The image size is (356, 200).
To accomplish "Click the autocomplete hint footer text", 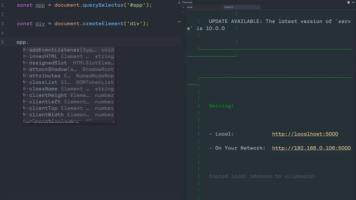I will click(51, 122).
